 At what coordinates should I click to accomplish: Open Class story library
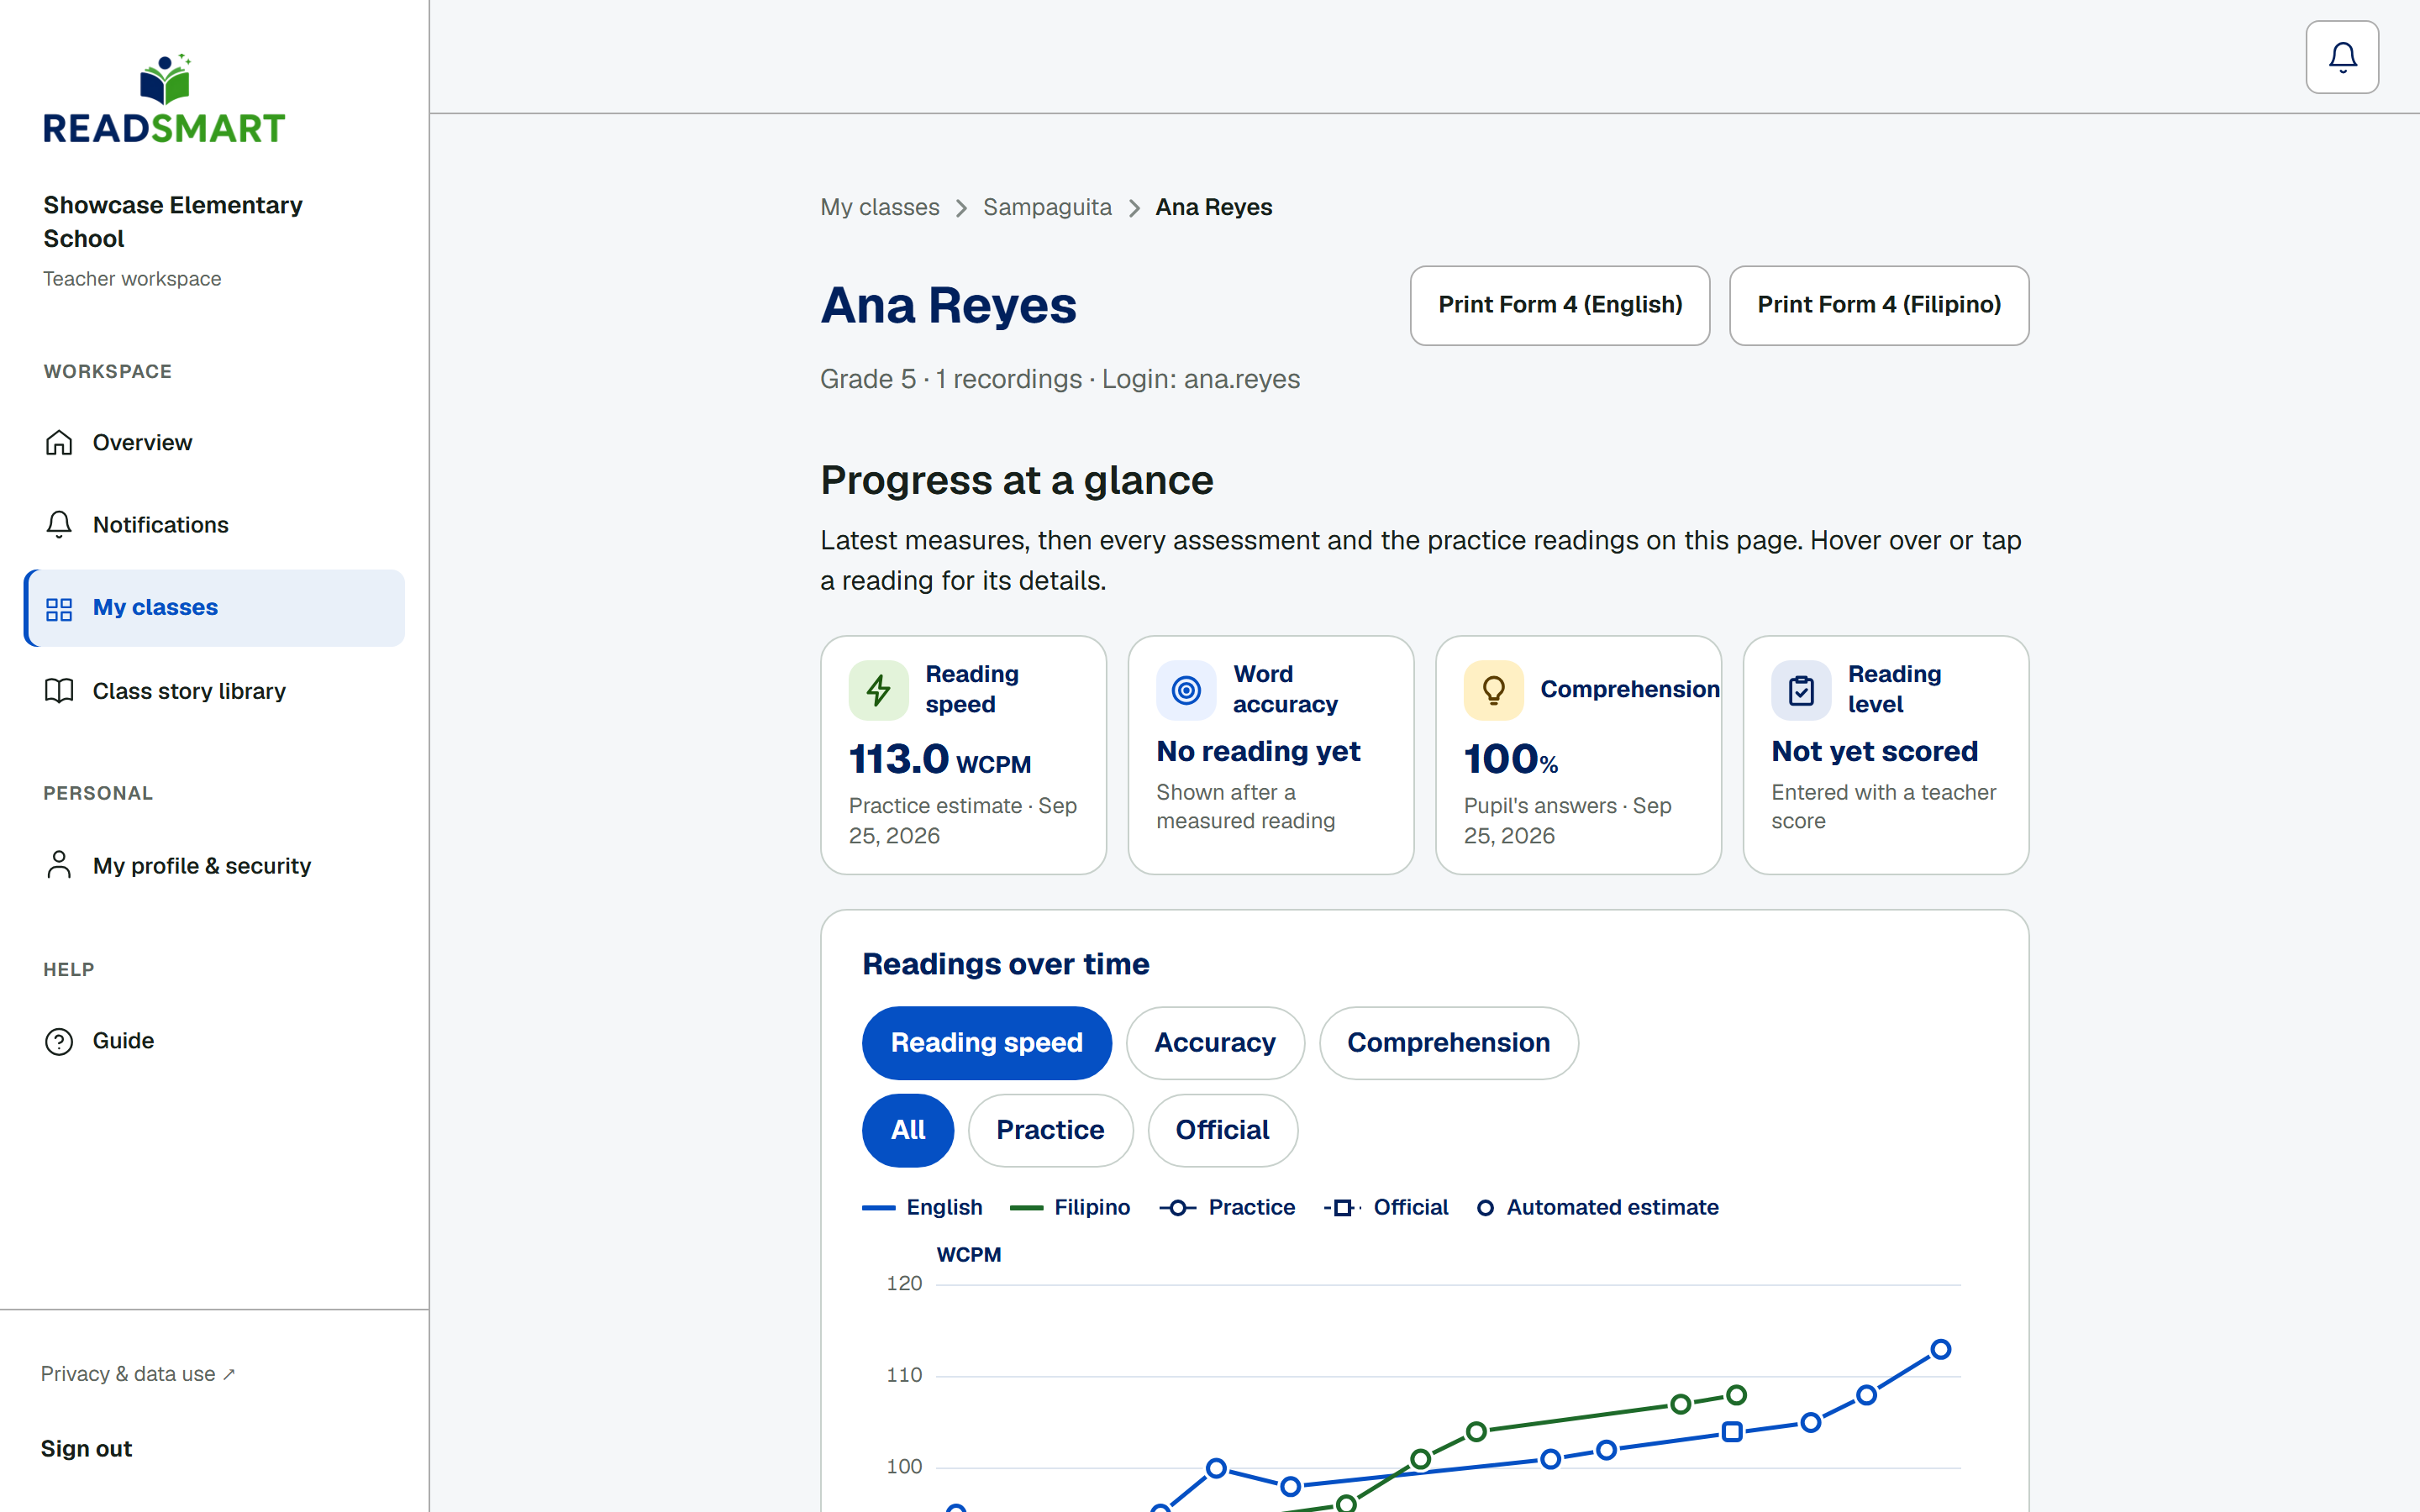click(x=215, y=691)
